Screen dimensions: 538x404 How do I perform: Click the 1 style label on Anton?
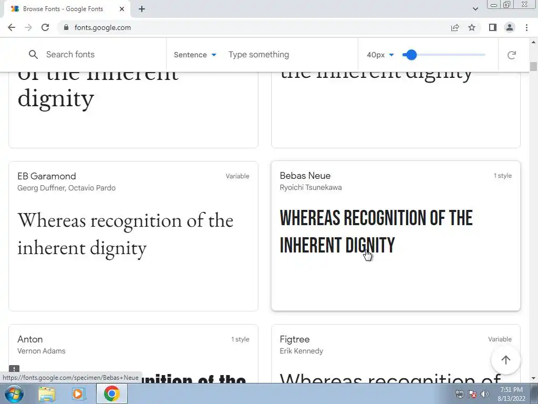tap(240, 339)
